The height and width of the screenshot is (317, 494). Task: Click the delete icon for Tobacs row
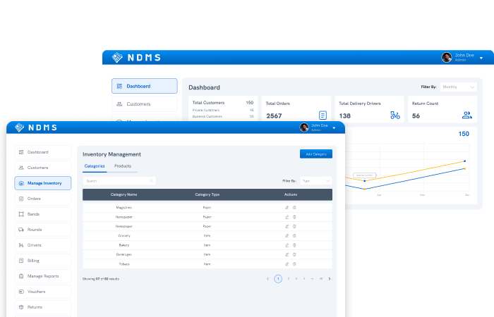pyautogui.click(x=294, y=263)
